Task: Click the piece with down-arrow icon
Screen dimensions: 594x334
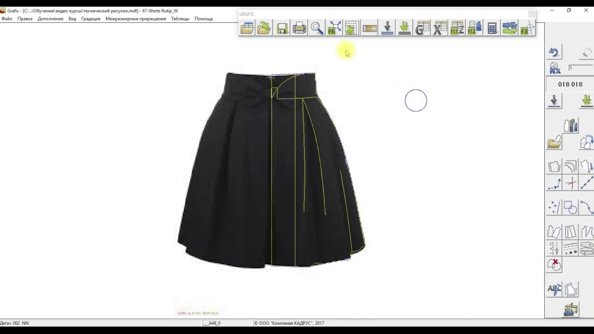Action: tap(587, 167)
